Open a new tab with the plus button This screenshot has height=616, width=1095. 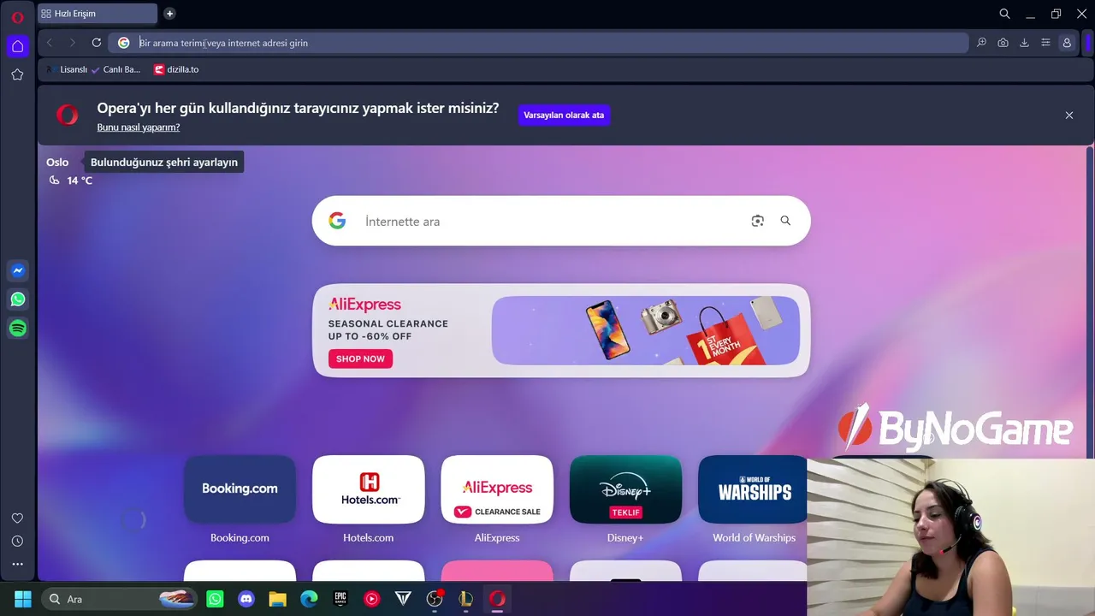click(x=169, y=14)
